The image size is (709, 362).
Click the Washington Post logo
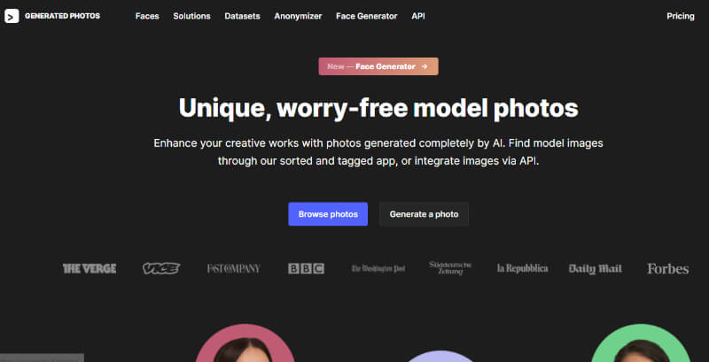click(378, 268)
